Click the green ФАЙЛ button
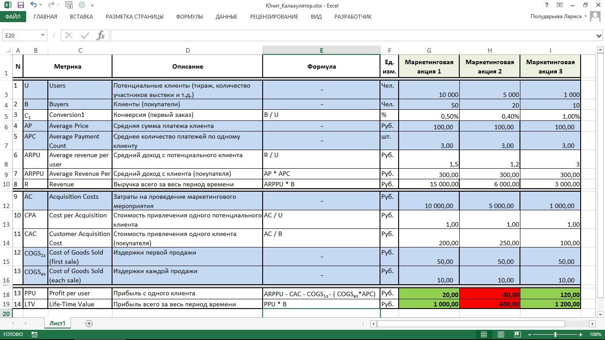This screenshot has height=340, width=605. (13, 17)
